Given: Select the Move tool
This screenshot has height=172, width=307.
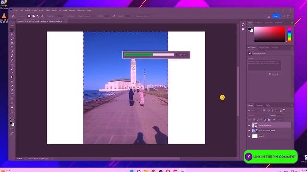Looking at the screenshot, I should click(12, 26).
